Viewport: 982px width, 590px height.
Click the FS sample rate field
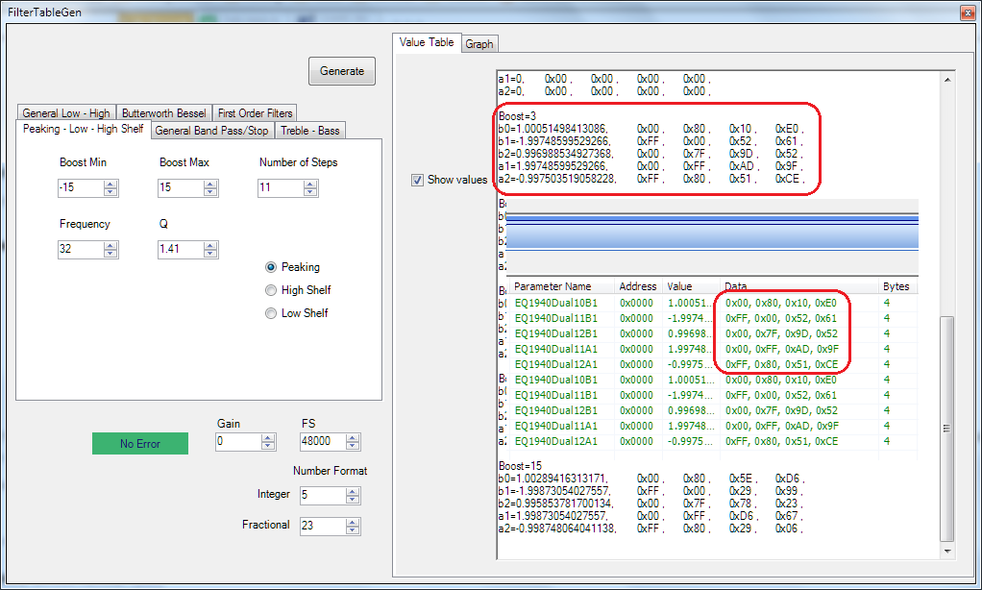[323, 441]
